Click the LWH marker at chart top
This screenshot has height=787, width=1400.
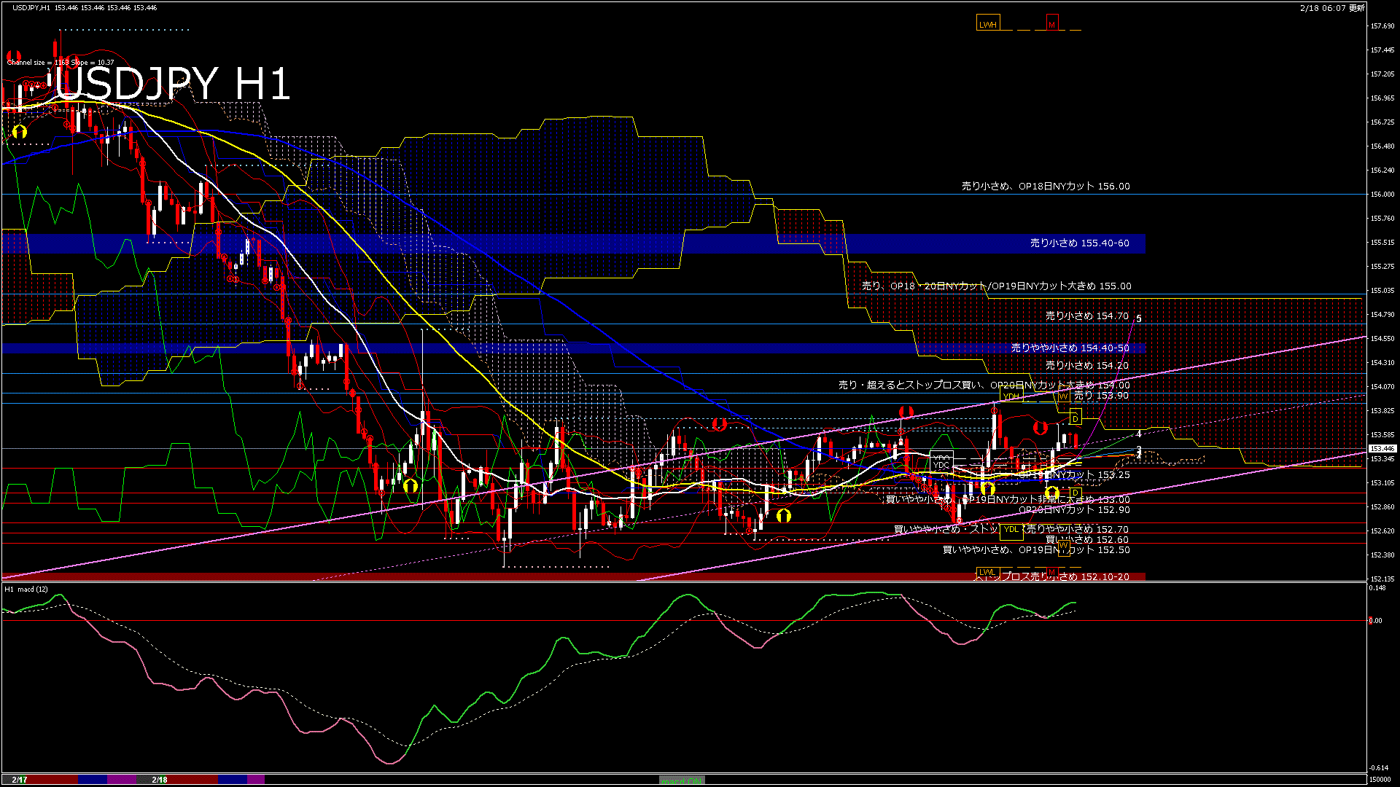click(x=987, y=24)
